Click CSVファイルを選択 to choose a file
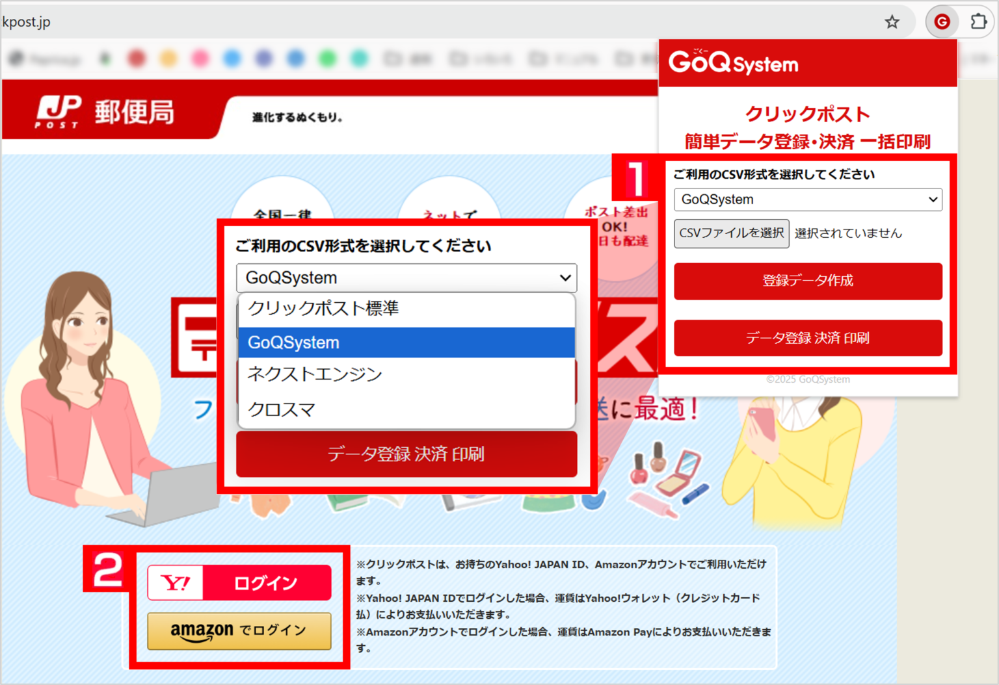The image size is (999, 685). (731, 233)
